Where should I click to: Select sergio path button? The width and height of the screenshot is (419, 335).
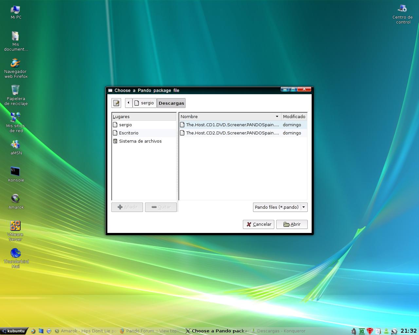144,103
